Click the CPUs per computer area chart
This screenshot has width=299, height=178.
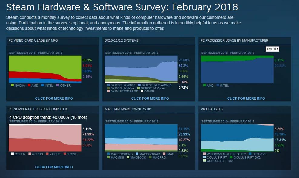pos(45,138)
